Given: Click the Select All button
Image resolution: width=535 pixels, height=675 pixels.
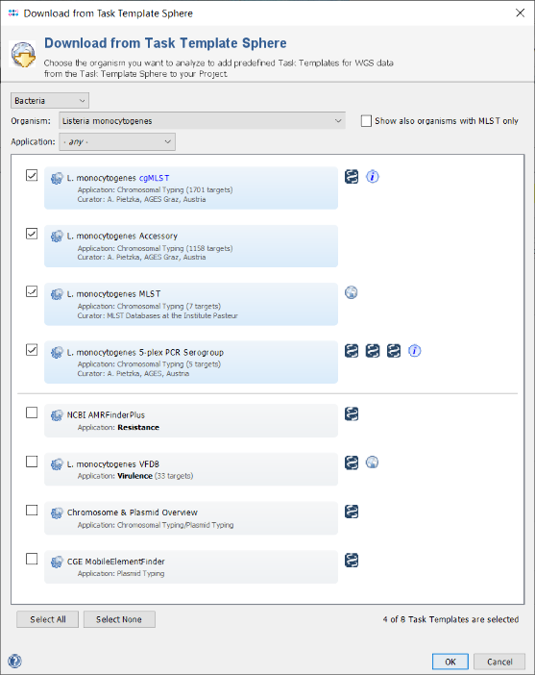Looking at the screenshot, I should [x=48, y=619].
